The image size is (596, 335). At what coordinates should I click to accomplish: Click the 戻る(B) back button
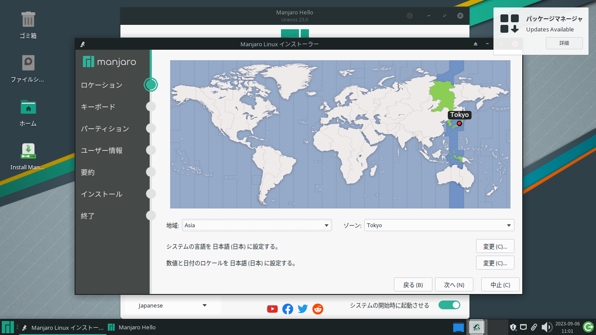413,285
